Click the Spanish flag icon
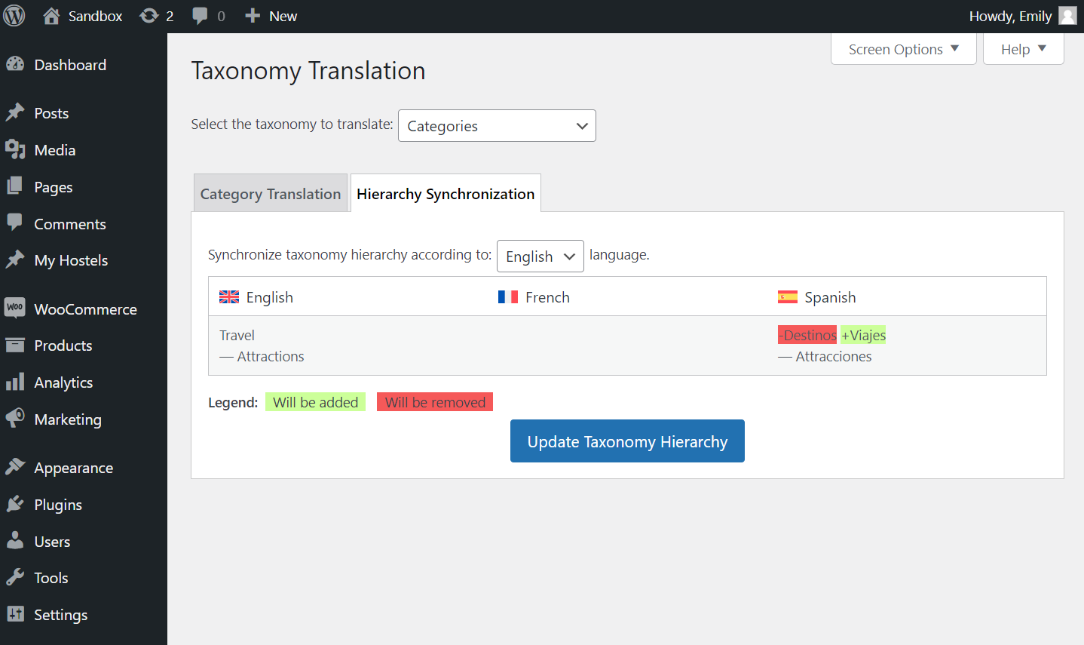This screenshot has width=1084, height=645. [x=788, y=297]
